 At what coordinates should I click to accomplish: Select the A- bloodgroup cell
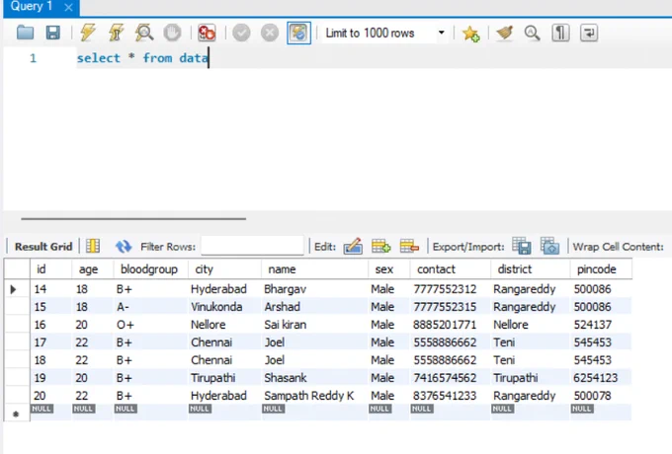[151, 307]
